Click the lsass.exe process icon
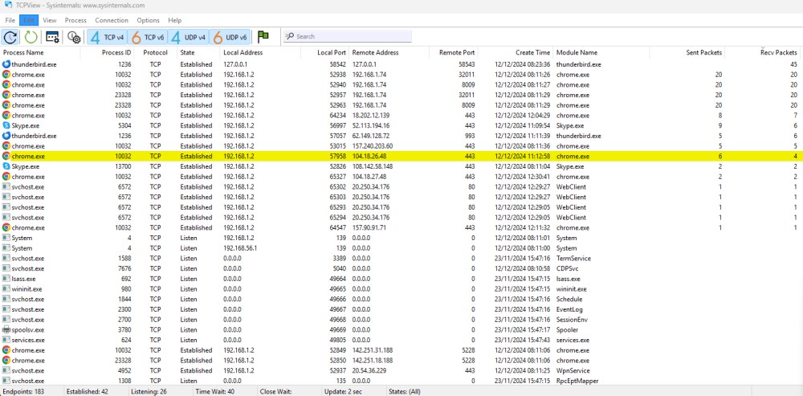The width and height of the screenshot is (803, 396). (6, 279)
